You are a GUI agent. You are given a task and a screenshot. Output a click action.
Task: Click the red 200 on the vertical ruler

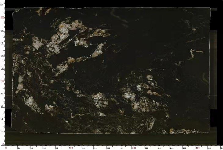click(x=2, y=18)
